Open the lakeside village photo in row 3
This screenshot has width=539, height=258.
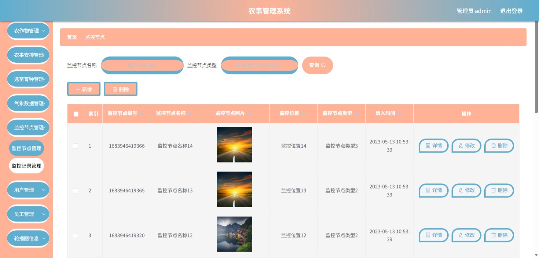click(234, 234)
